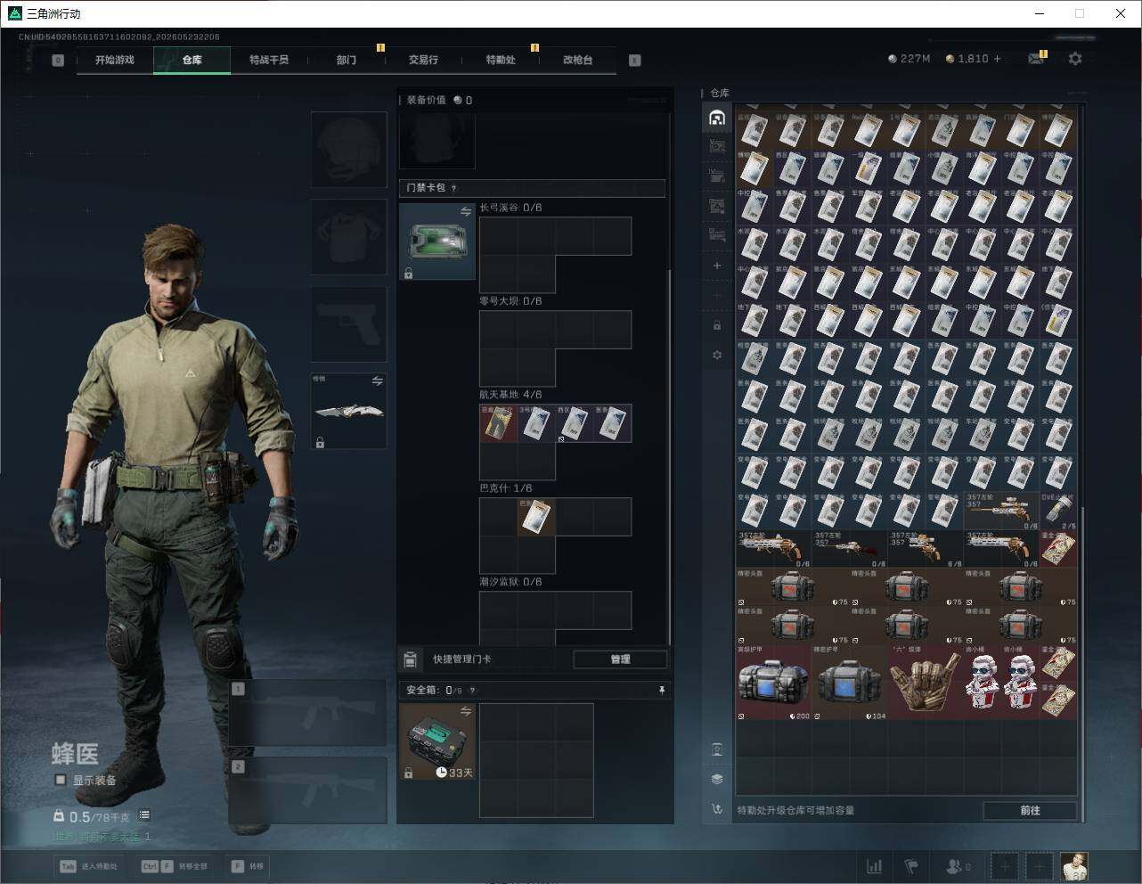This screenshot has width=1142, height=884.
Task: Select the melee knife in the 特殊 slot
Action: (348, 411)
